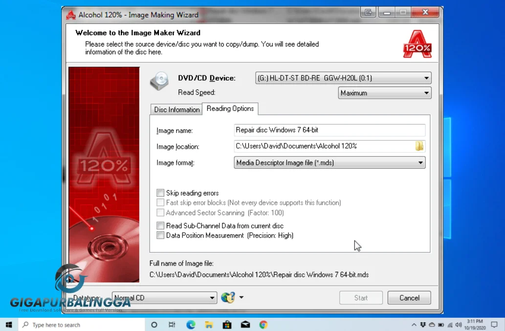Open the Microsoft Store from the taskbar
505x331 pixels.
[227, 324]
